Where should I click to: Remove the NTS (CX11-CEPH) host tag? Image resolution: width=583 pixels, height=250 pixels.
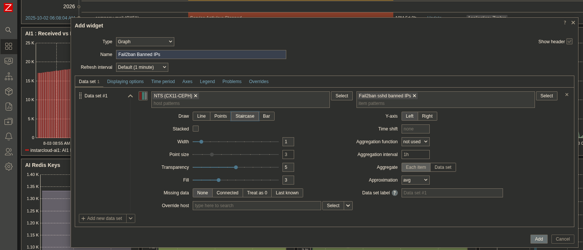(x=196, y=96)
